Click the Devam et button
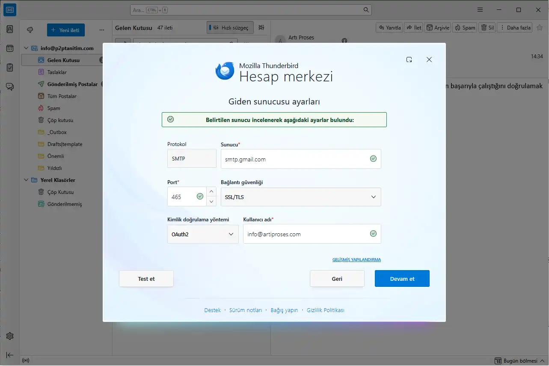Image resolution: width=549 pixels, height=366 pixels. (x=402, y=279)
